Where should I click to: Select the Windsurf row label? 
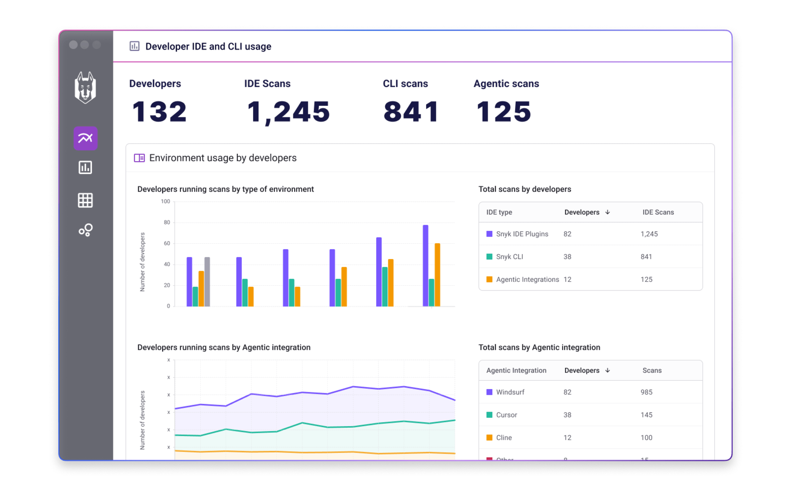(510, 392)
